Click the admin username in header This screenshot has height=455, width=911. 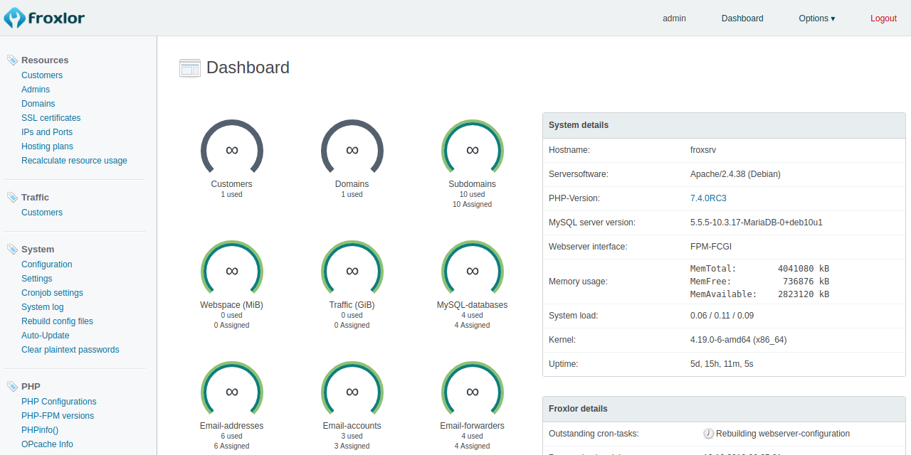click(x=674, y=18)
